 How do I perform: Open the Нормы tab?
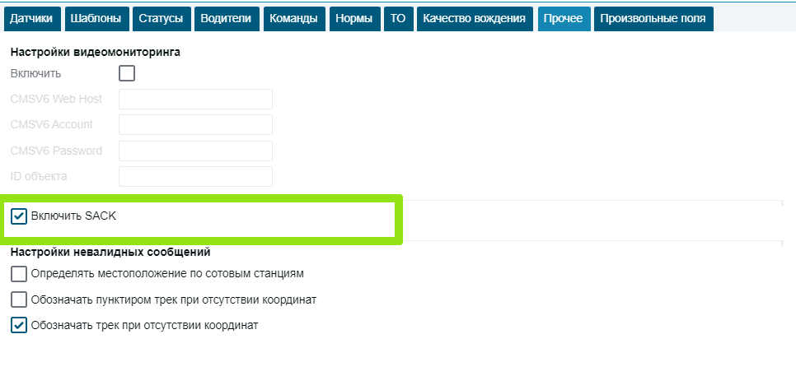[x=354, y=19]
